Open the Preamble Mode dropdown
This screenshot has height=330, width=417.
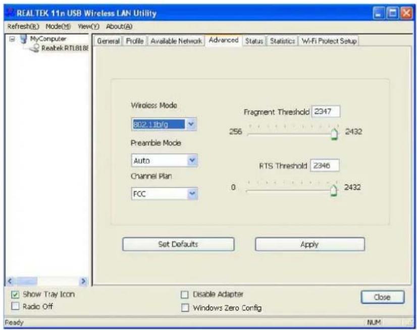click(192, 160)
